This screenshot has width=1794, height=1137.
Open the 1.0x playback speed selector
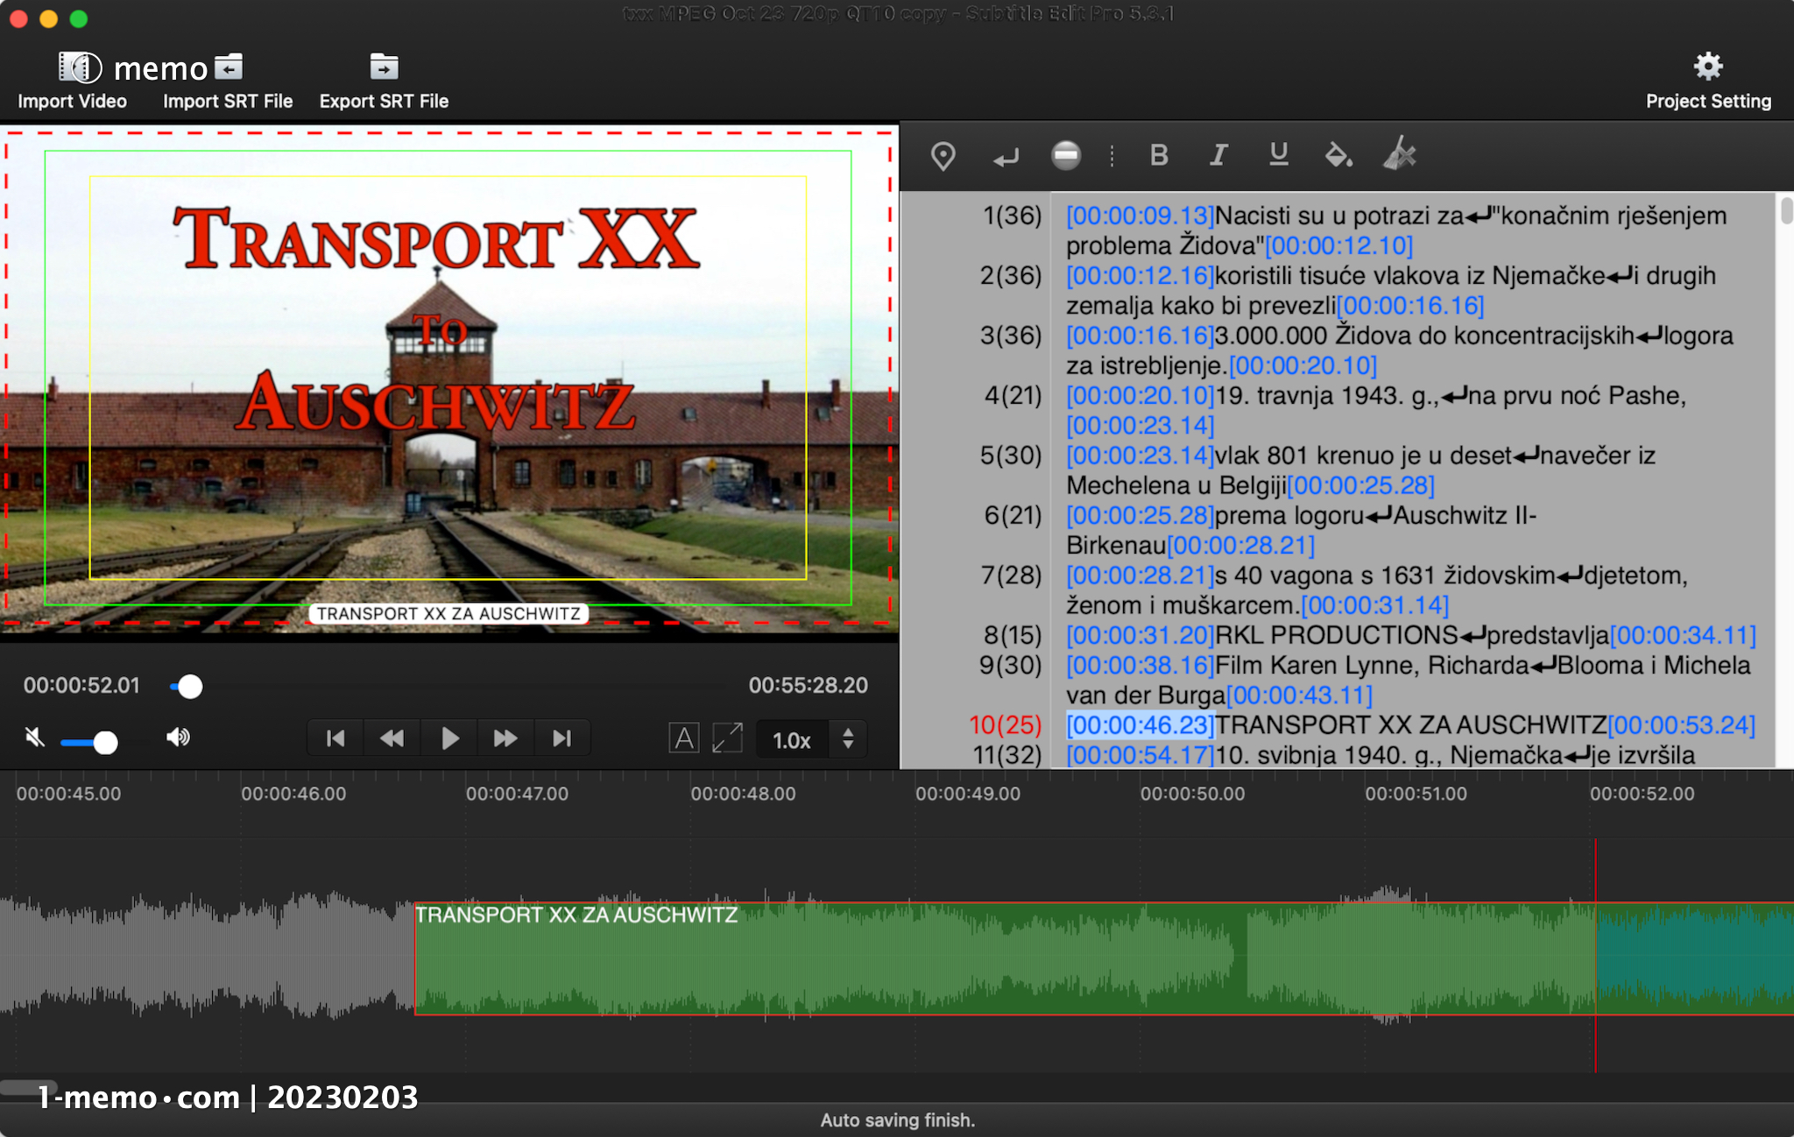pyautogui.click(x=791, y=740)
